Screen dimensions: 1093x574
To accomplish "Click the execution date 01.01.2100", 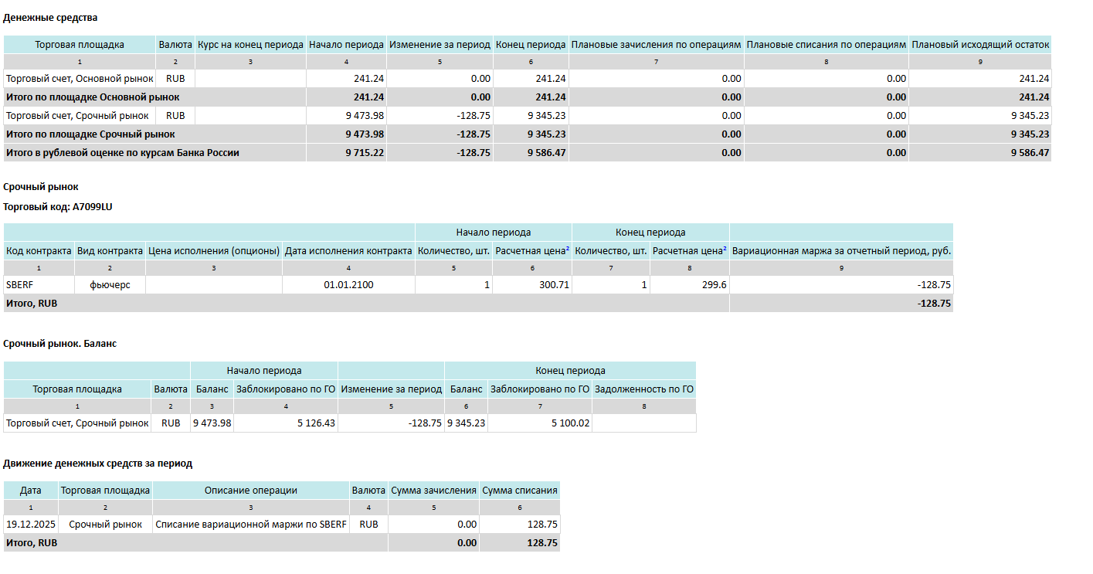I will 348,285.
